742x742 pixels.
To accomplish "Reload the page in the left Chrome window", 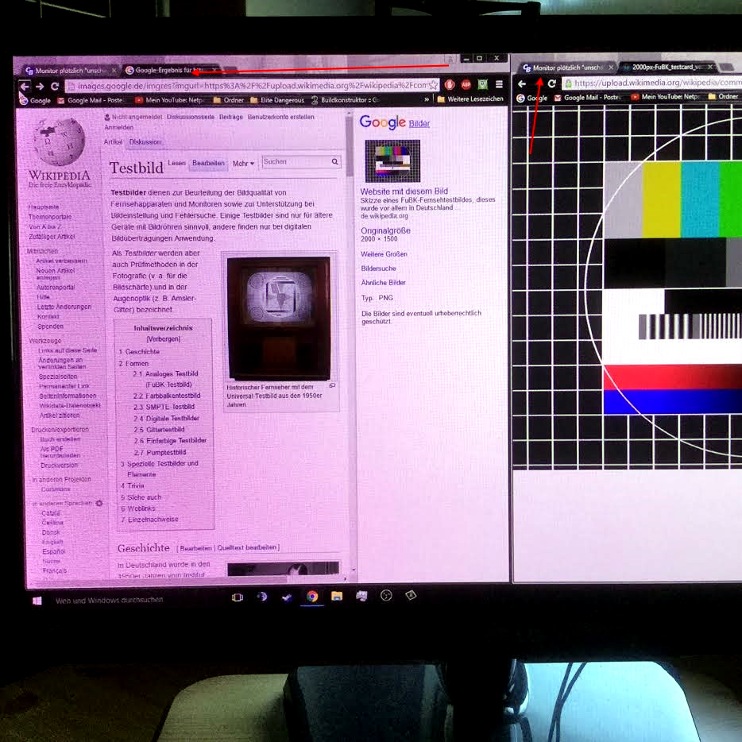I will [x=55, y=86].
